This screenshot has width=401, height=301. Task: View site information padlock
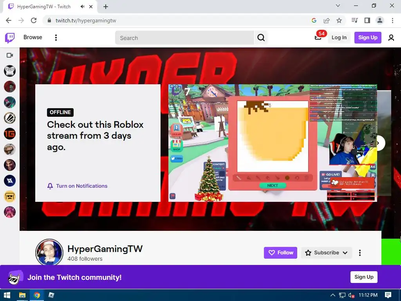(x=49, y=20)
